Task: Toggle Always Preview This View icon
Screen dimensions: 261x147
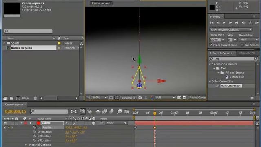Action: click(88, 98)
